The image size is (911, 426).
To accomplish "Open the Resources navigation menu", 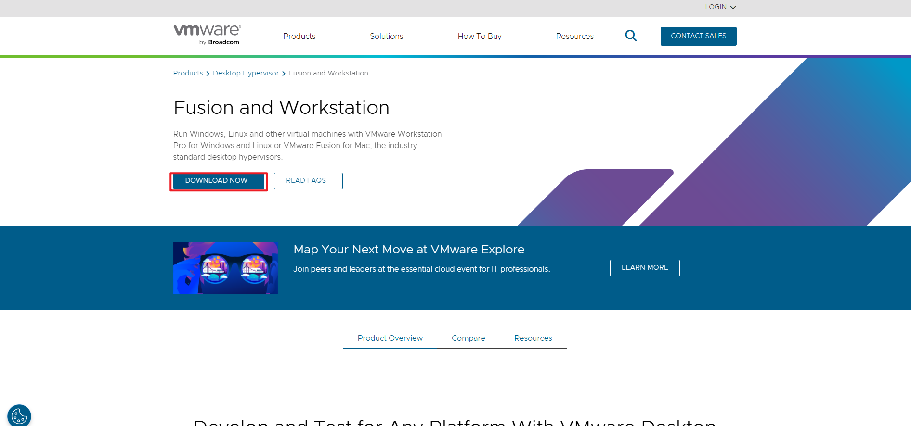I will [574, 36].
